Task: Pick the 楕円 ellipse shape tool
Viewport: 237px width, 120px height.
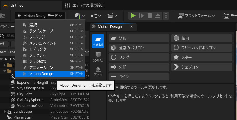Action: 202,38
